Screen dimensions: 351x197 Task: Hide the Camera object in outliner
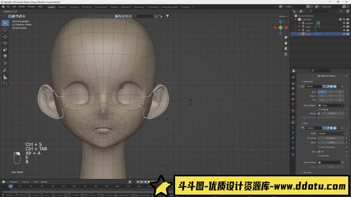[x=344, y=23]
